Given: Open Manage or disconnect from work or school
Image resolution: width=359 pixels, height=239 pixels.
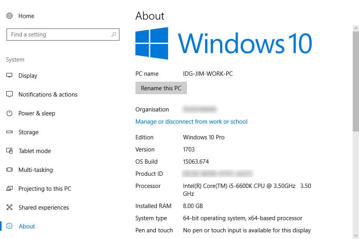Looking at the screenshot, I should pos(191,122).
